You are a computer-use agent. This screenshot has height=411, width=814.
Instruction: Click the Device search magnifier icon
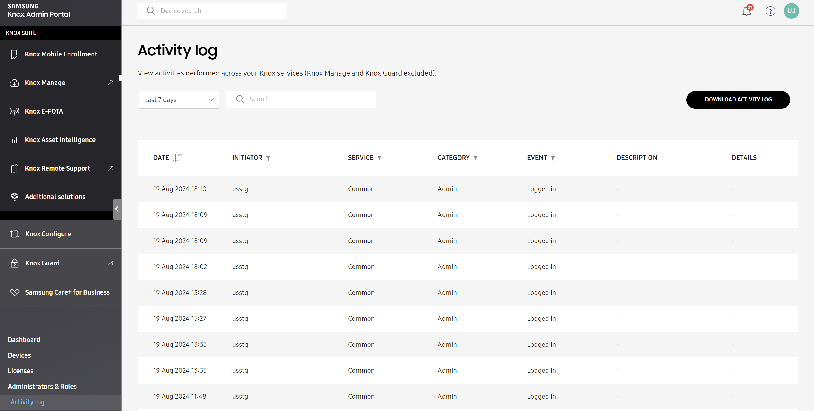click(x=151, y=11)
